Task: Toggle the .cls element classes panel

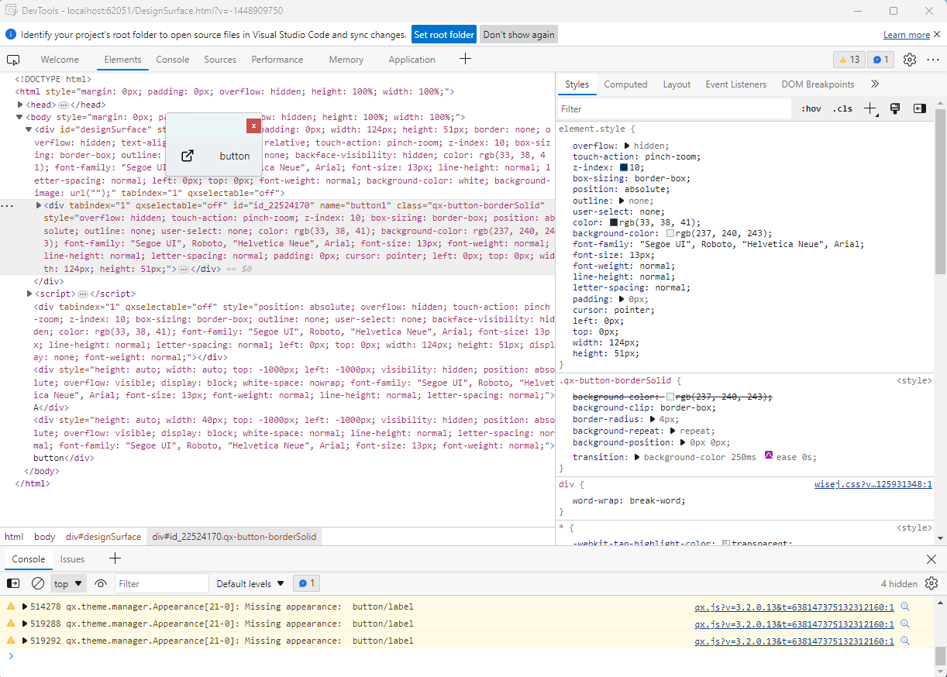Action: coord(842,109)
